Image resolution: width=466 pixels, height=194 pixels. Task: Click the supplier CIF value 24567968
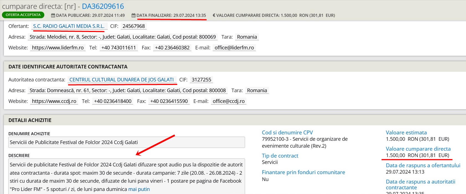point(134,26)
